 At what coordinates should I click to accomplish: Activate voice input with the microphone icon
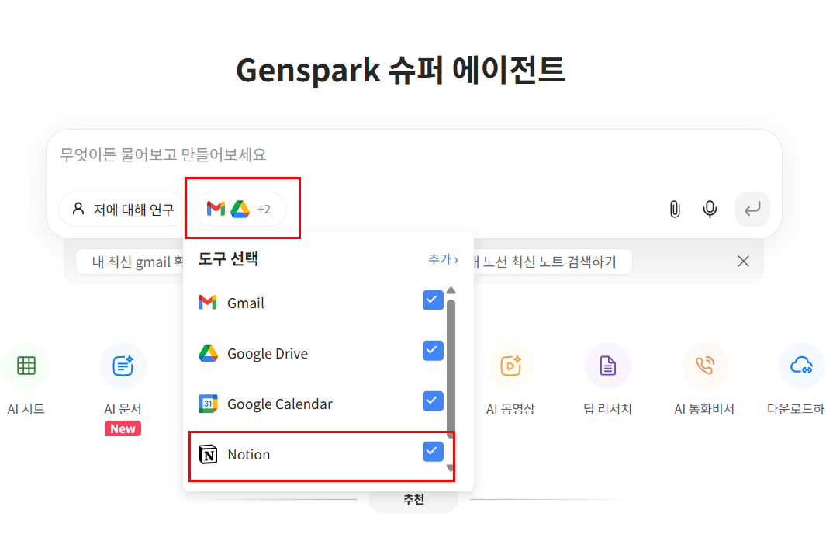(x=709, y=208)
